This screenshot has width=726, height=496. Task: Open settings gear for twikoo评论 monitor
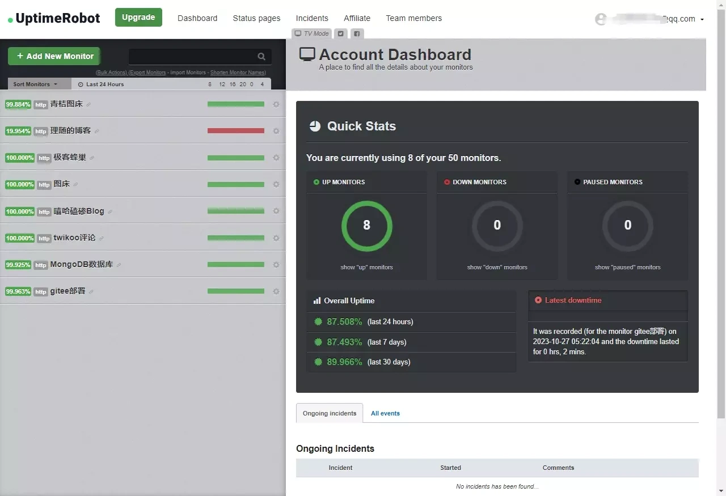pos(276,238)
